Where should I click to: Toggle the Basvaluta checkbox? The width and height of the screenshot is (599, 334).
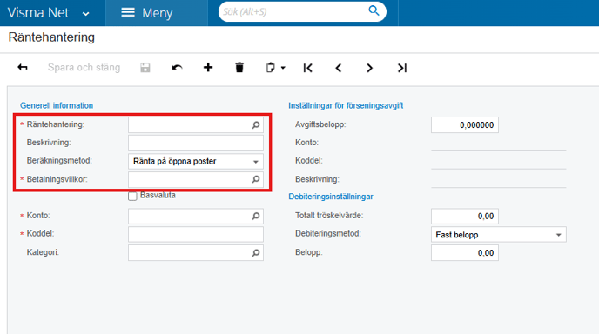132,197
